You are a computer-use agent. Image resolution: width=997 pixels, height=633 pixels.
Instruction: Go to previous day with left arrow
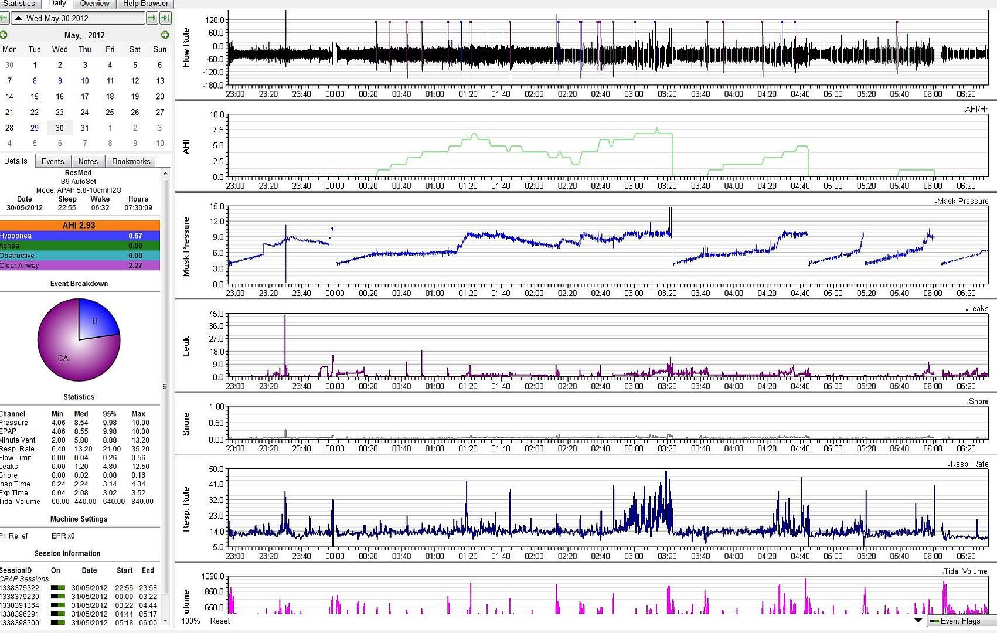pos(4,18)
